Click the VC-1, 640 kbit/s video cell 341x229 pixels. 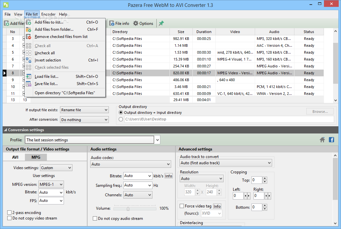(x=235, y=94)
